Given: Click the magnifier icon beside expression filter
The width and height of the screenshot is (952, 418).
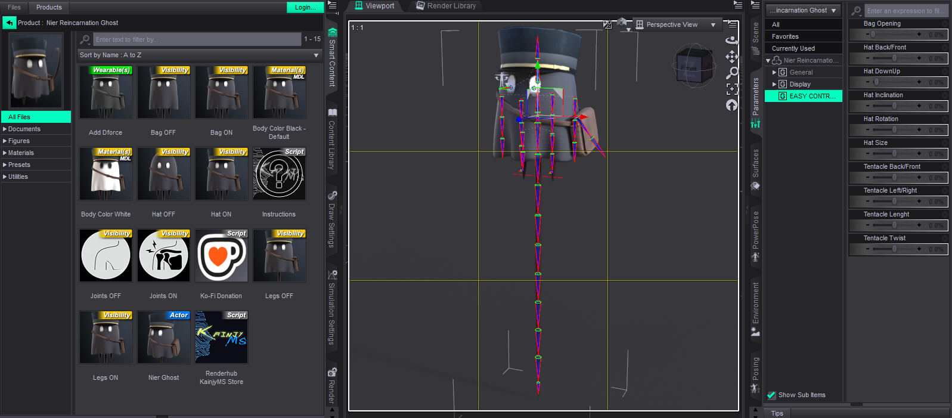Looking at the screenshot, I should [x=857, y=11].
